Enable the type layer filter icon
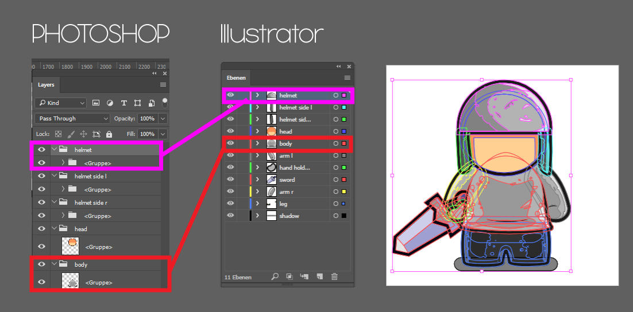This screenshot has height=312, width=633. point(124,103)
